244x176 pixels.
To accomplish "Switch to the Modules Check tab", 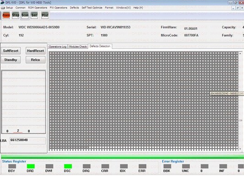I will [78, 47].
